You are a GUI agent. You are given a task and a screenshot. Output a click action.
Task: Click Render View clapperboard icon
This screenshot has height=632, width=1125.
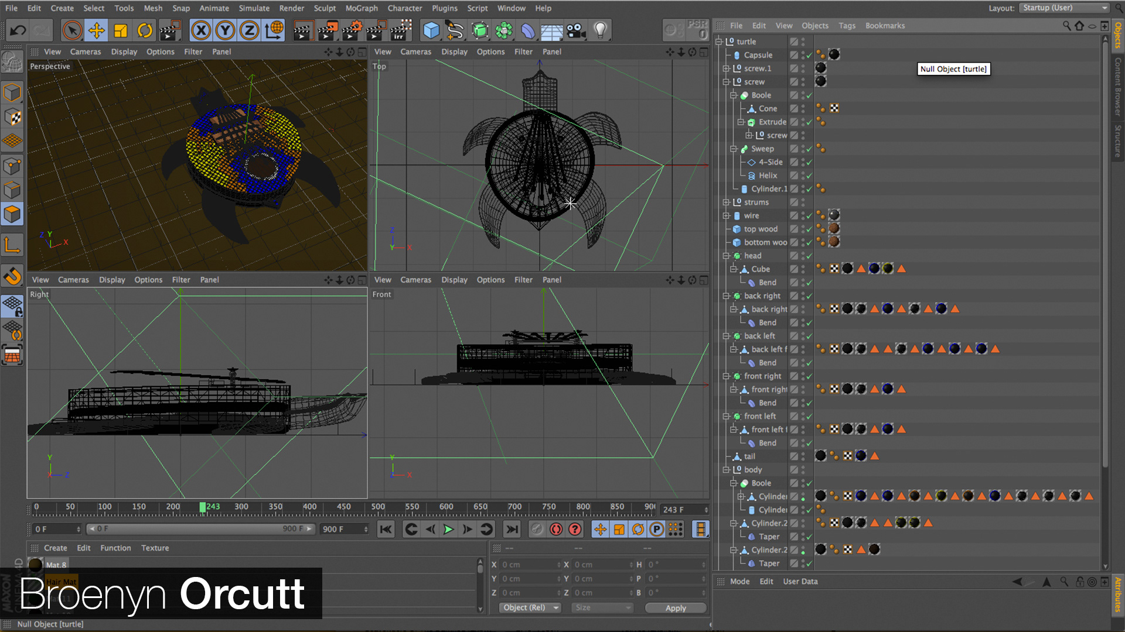pos(302,30)
